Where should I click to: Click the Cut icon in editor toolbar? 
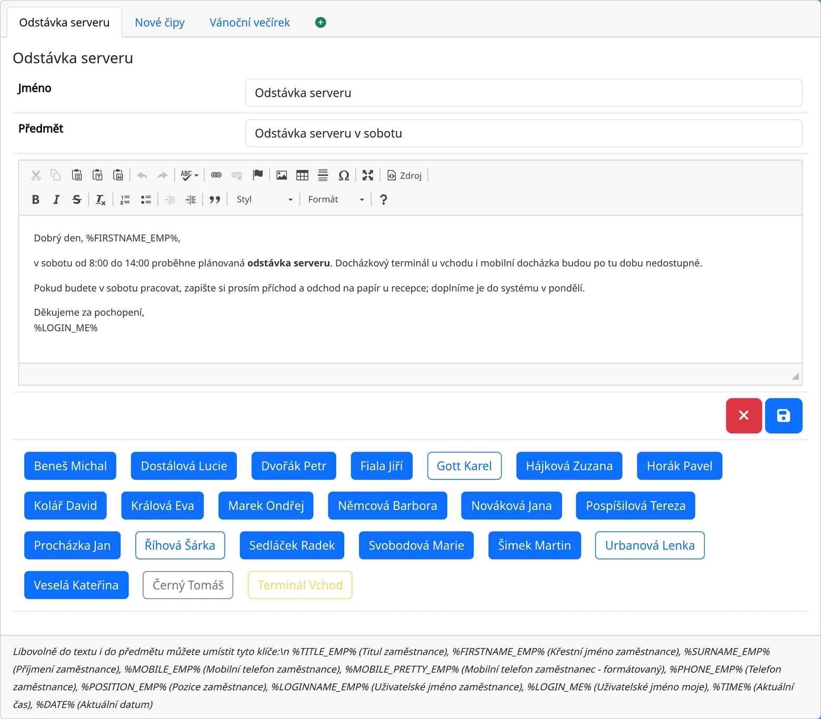point(36,175)
